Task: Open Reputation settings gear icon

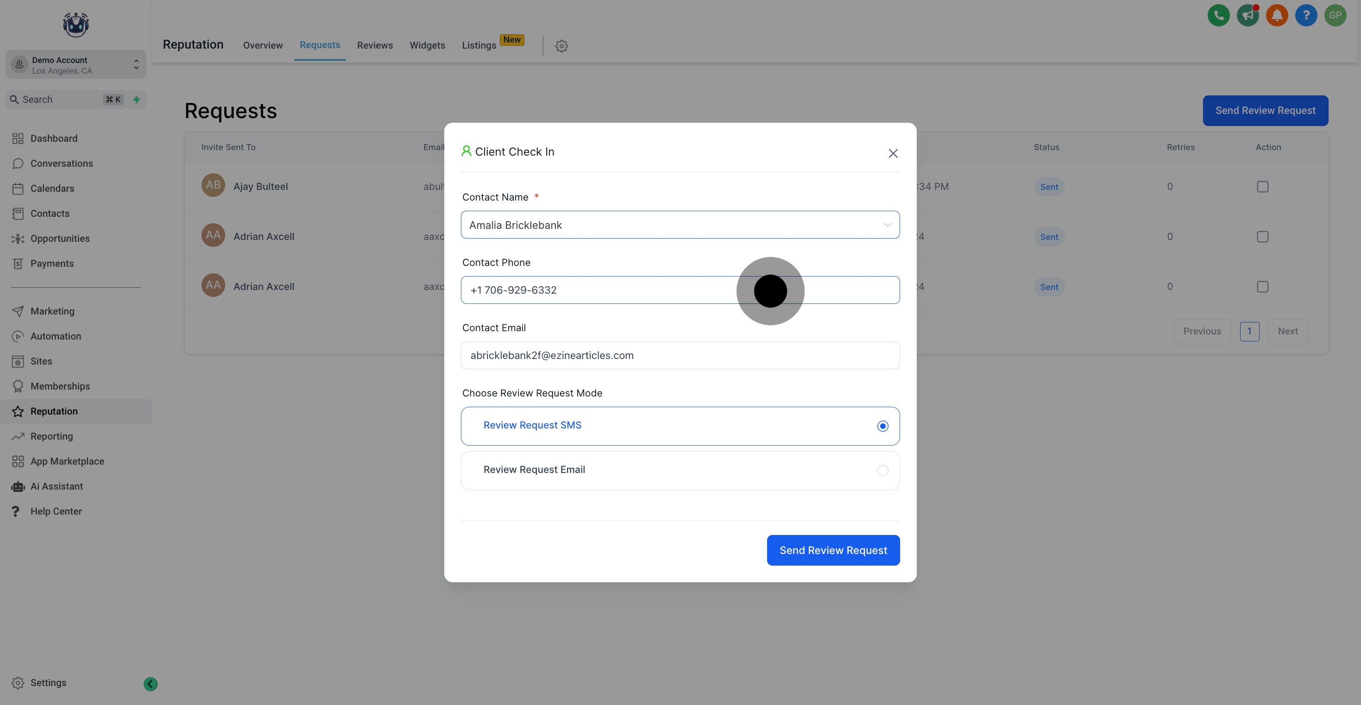Action: (561, 46)
